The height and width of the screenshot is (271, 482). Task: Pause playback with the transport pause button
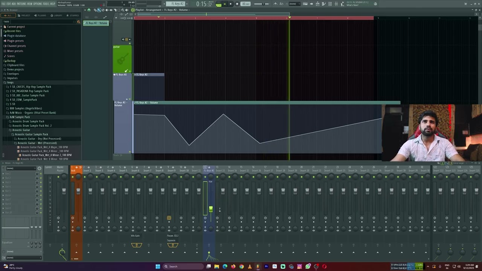[x=224, y=4]
